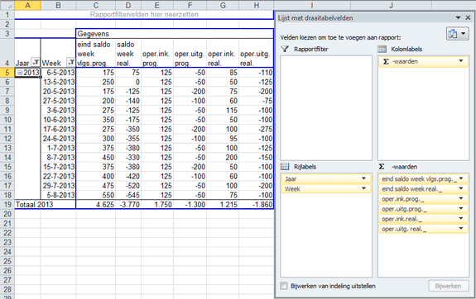
Task: Collapse the 2013 year group
Action: 20,73
